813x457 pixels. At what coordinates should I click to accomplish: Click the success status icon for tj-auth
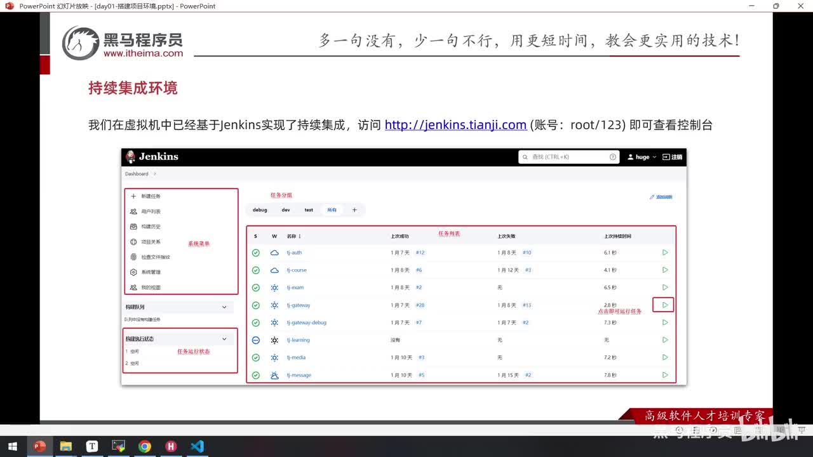(x=255, y=253)
